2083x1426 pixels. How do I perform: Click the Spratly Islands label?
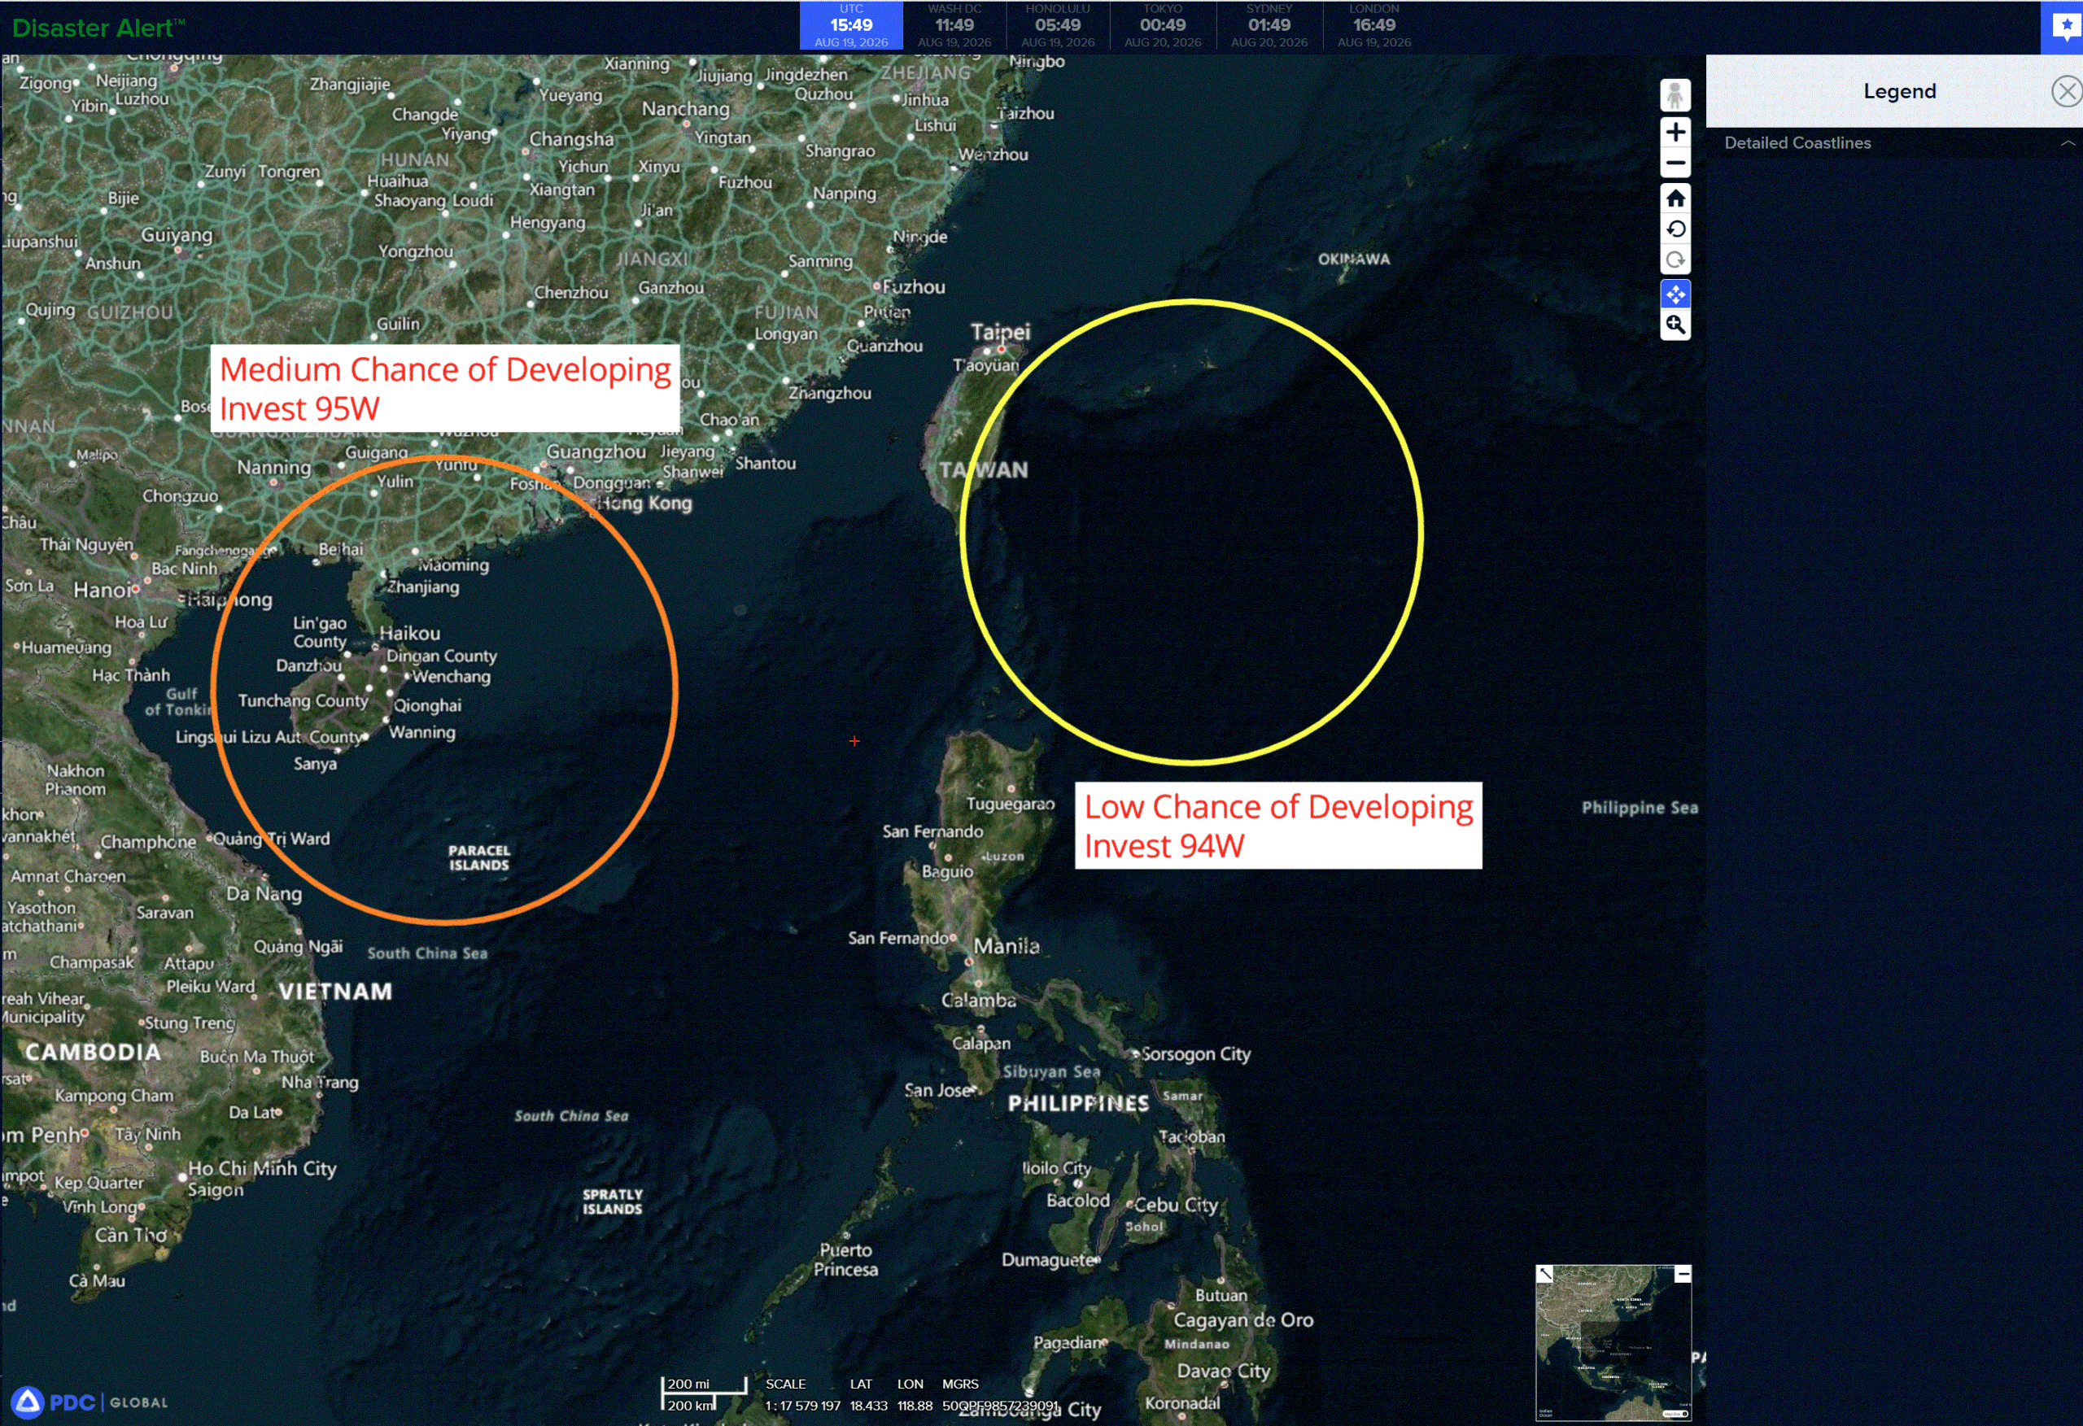click(x=612, y=1201)
